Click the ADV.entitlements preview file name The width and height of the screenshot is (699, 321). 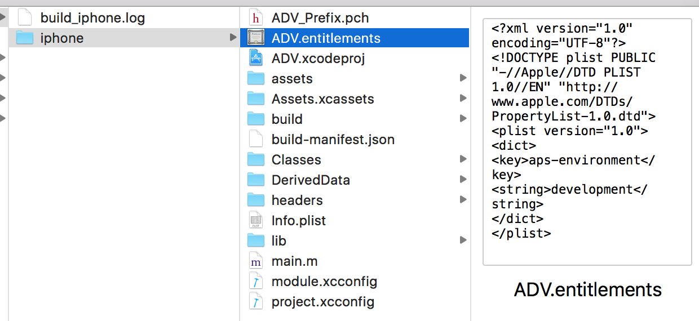587,289
